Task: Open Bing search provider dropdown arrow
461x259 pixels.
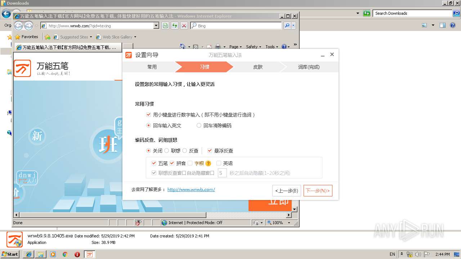Action: (294, 26)
